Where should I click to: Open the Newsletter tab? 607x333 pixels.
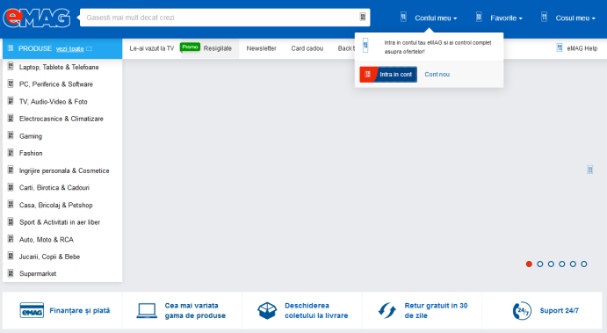click(x=261, y=48)
